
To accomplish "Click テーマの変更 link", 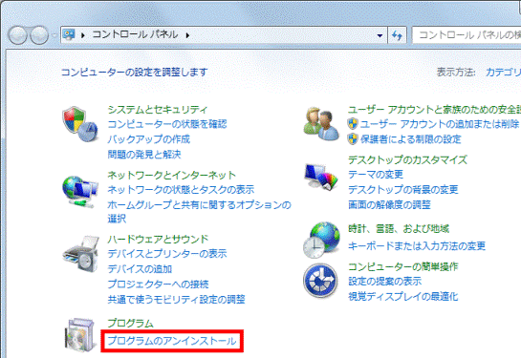I will [x=376, y=175].
